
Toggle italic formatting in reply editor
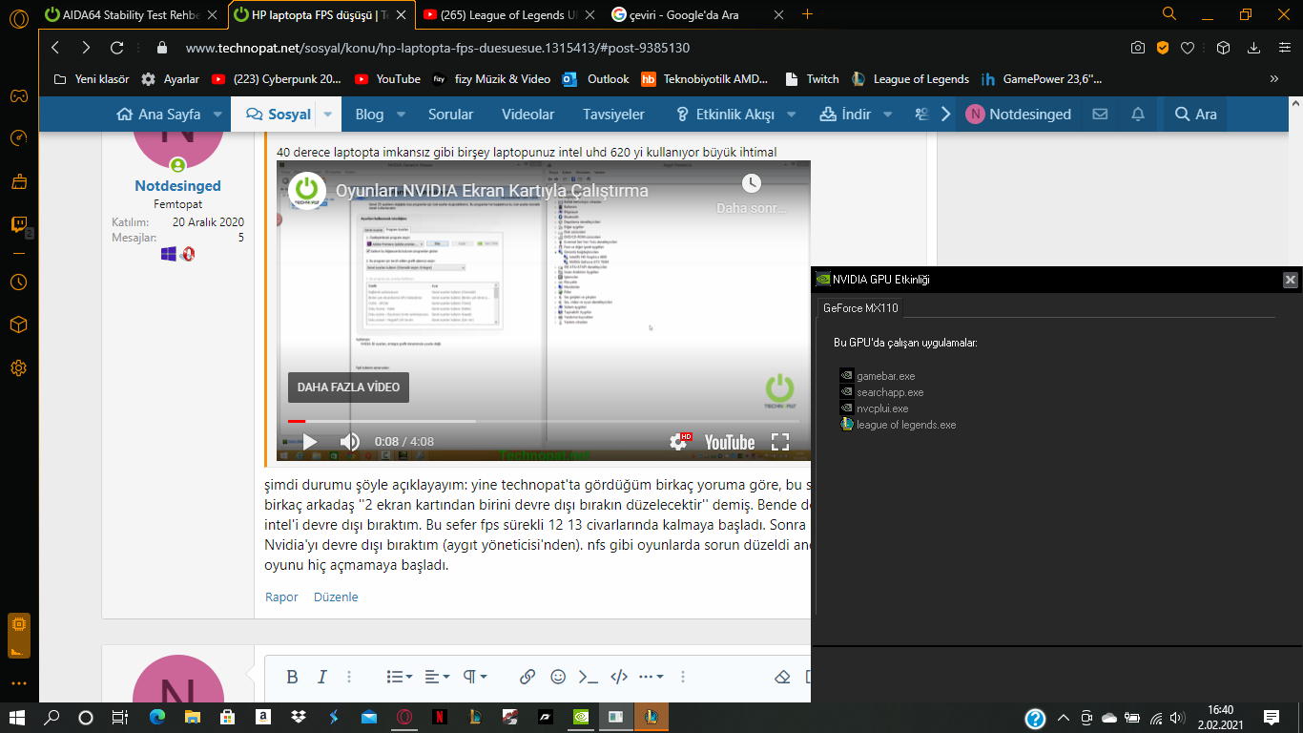(x=321, y=677)
